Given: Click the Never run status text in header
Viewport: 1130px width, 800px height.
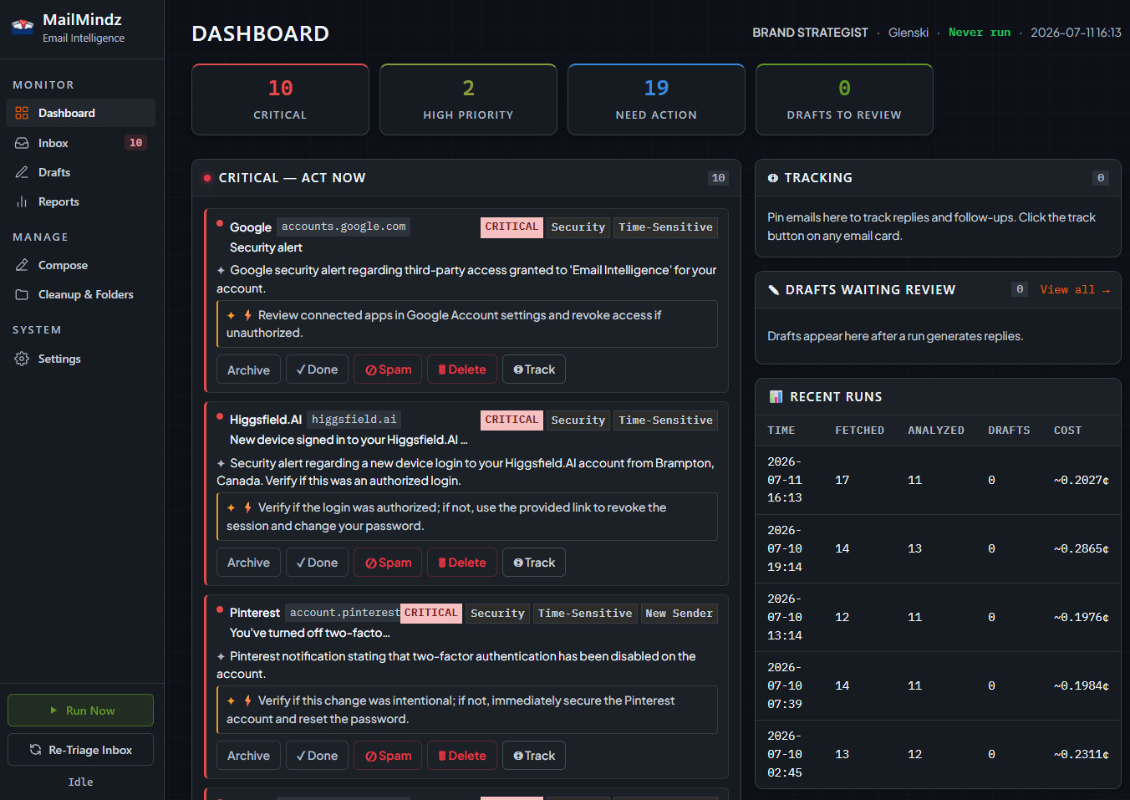Looking at the screenshot, I should (980, 33).
